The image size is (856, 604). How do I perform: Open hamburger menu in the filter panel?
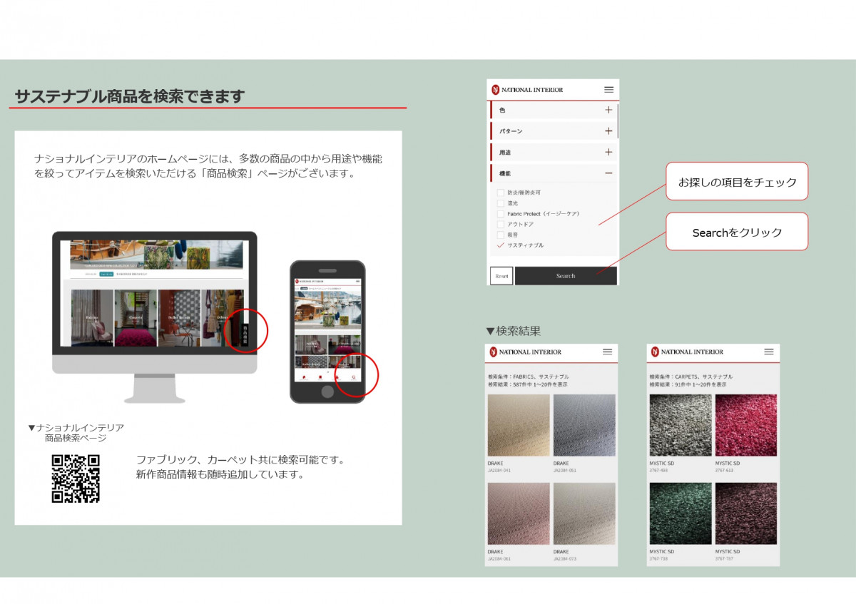608,90
